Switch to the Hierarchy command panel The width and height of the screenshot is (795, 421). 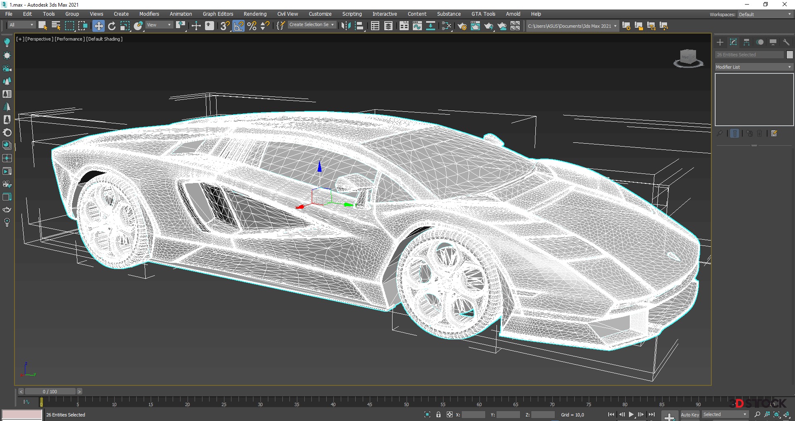pos(747,42)
